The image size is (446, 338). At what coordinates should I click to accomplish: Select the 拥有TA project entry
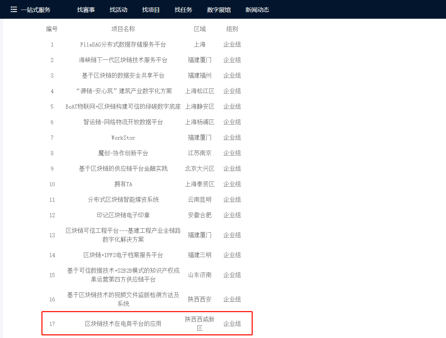[x=123, y=184]
